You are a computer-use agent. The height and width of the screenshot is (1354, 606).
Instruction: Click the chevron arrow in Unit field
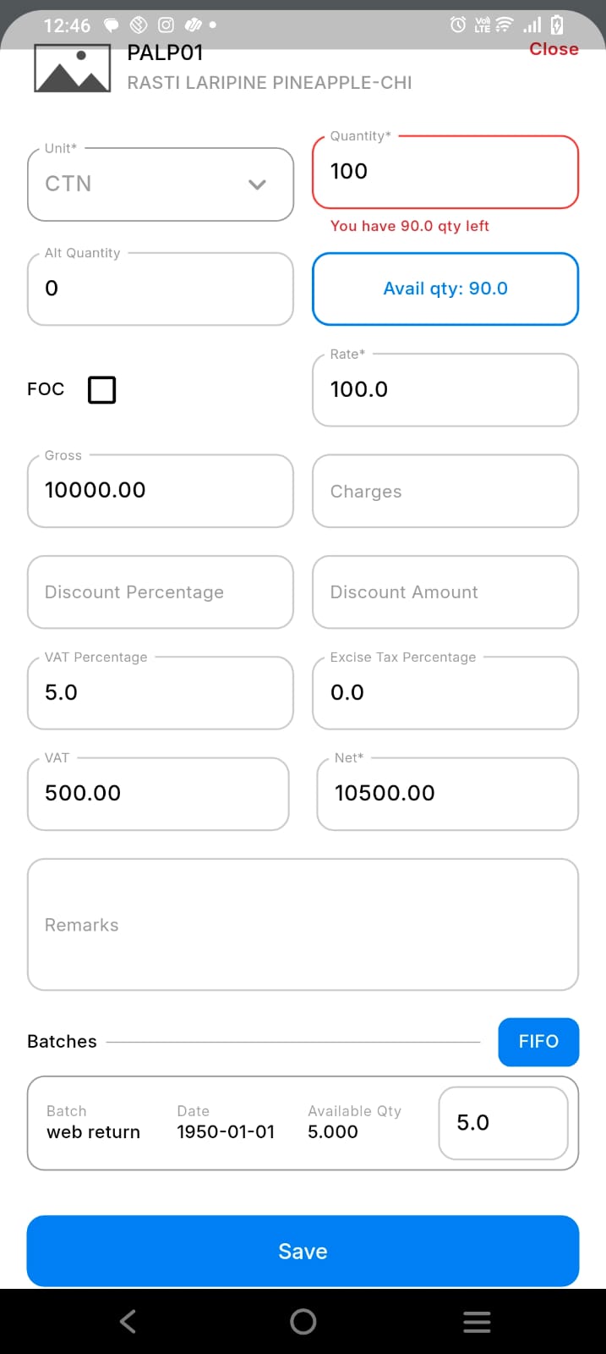point(257,184)
